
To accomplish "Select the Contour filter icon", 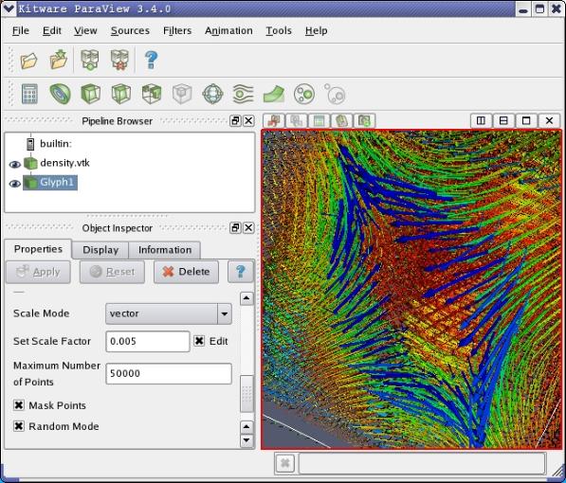I will [60, 94].
